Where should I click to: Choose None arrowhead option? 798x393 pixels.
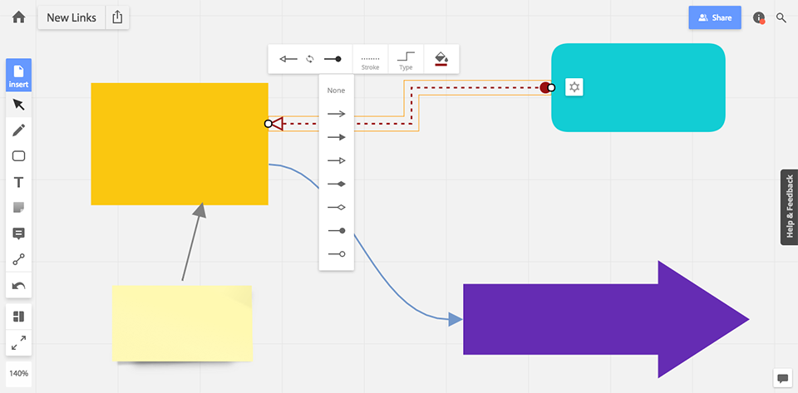[x=336, y=91]
